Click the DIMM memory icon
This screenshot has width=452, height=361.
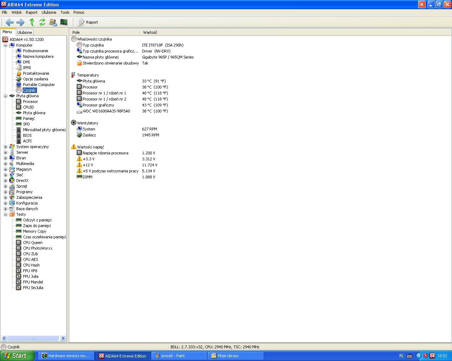(x=79, y=177)
